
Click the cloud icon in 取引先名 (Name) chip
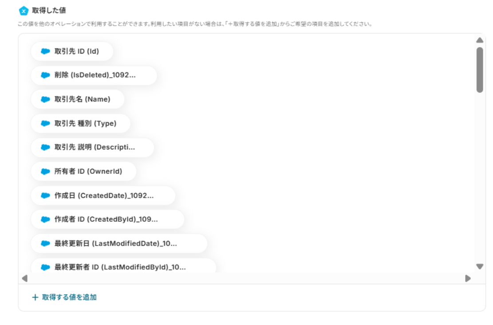tap(45, 99)
